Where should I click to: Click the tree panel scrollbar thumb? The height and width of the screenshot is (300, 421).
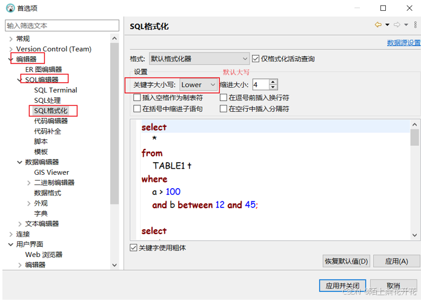click(114, 123)
